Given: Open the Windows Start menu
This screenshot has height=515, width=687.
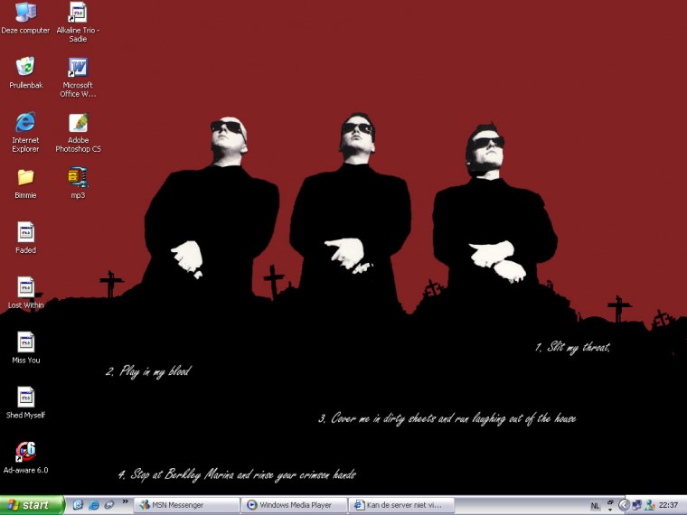Looking at the screenshot, I should pos(32,505).
